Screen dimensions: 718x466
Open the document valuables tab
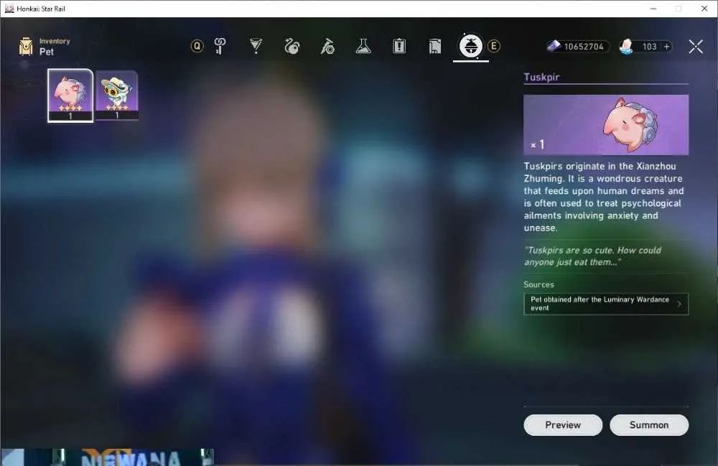435,46
